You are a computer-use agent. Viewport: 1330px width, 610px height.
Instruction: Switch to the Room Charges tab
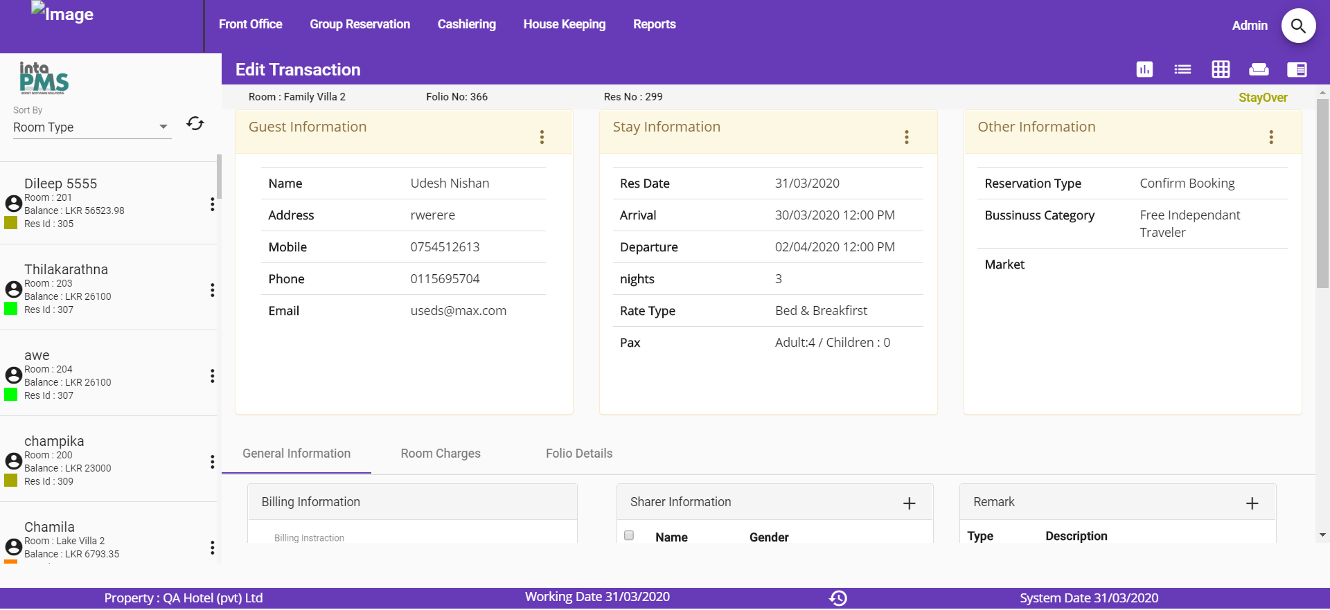(441, 454)
